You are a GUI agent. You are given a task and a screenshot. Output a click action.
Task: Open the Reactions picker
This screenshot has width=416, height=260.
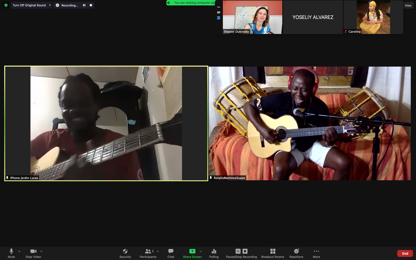[296, 253]
